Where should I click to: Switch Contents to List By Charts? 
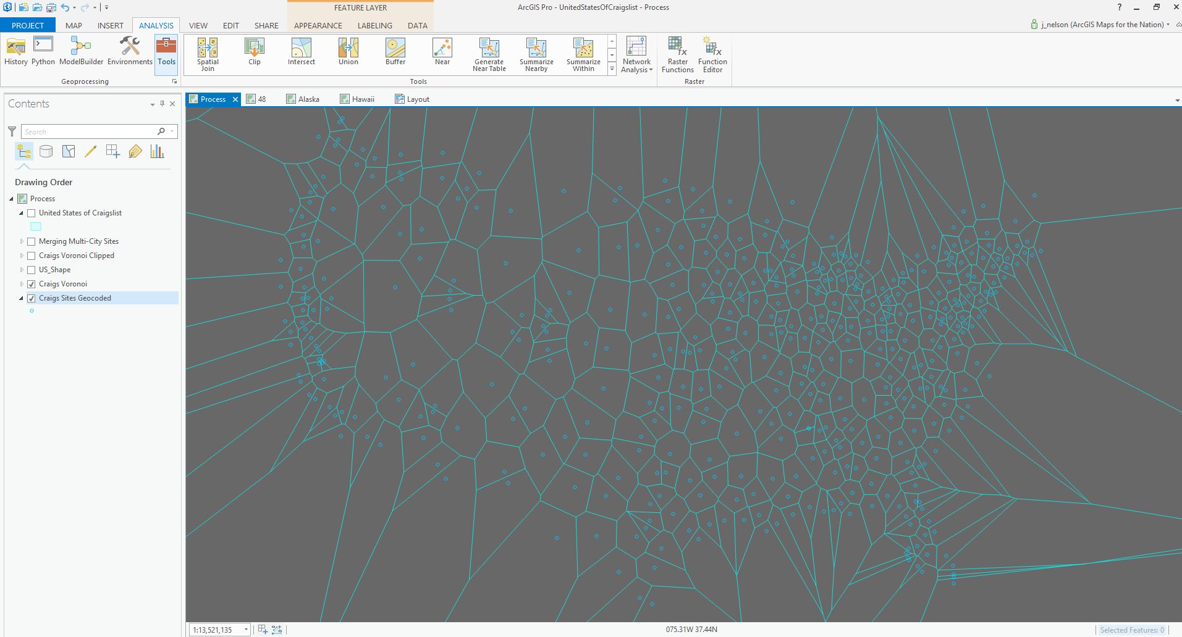point(158,151)
